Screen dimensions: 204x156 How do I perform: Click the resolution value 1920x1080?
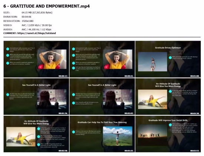(x=27, y=21)
